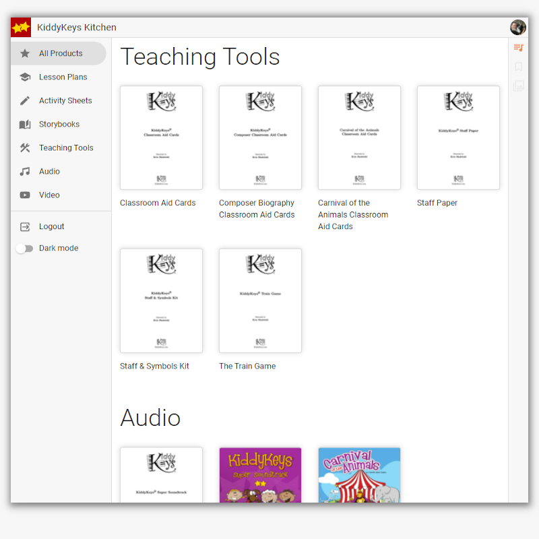Click the graduation cap Lesson Plans icon
The height and width of the screenshot is (539, 539).
25,77
